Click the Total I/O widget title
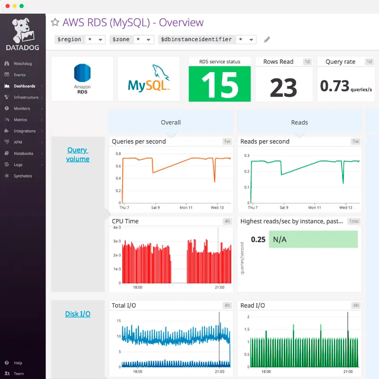The width and height of the screenshot is (379, 379). (124, 305)
